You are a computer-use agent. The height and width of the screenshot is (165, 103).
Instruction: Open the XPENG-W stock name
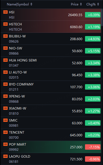(17, 96)
